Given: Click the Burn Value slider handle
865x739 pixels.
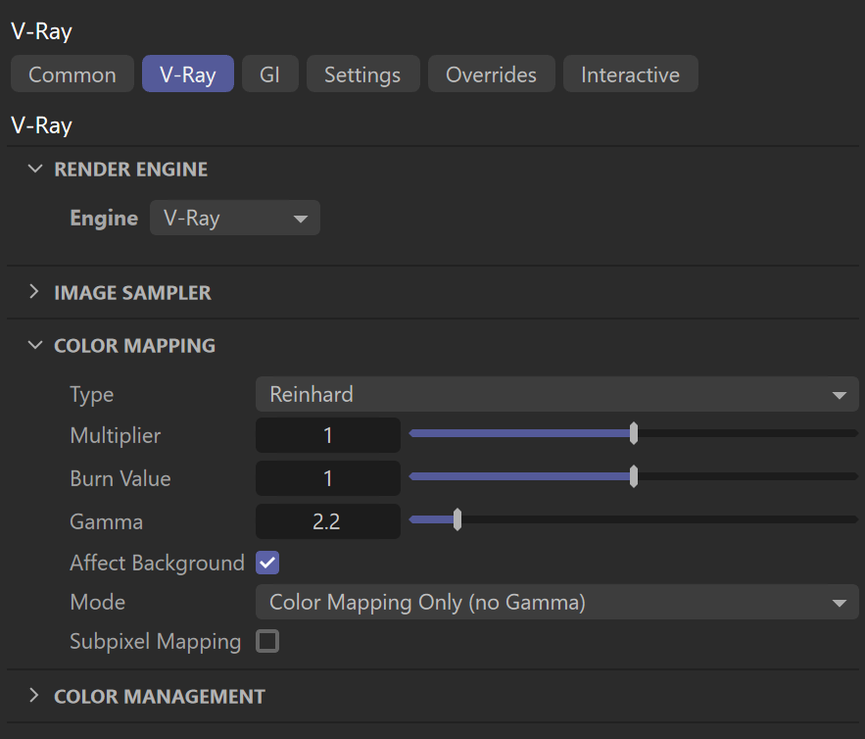Looking at the screenshot, I should tap(634, 476).
